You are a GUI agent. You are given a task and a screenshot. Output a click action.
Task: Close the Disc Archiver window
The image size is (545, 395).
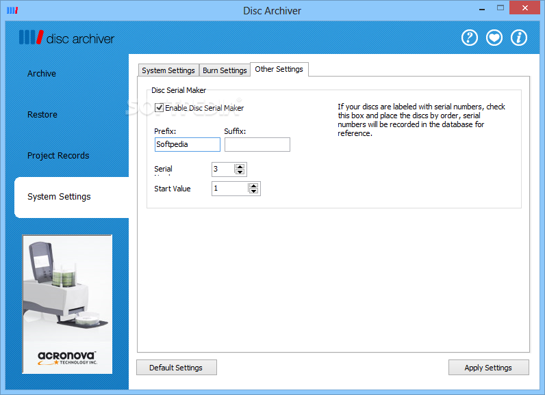click(x=525, y=8)
